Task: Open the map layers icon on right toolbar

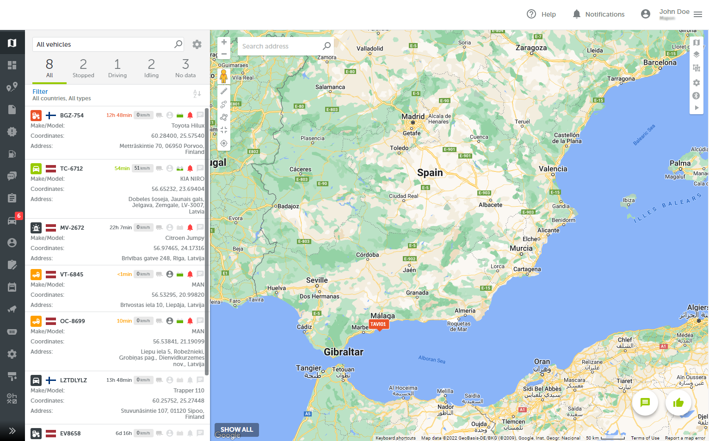Action: coord(697,55)
